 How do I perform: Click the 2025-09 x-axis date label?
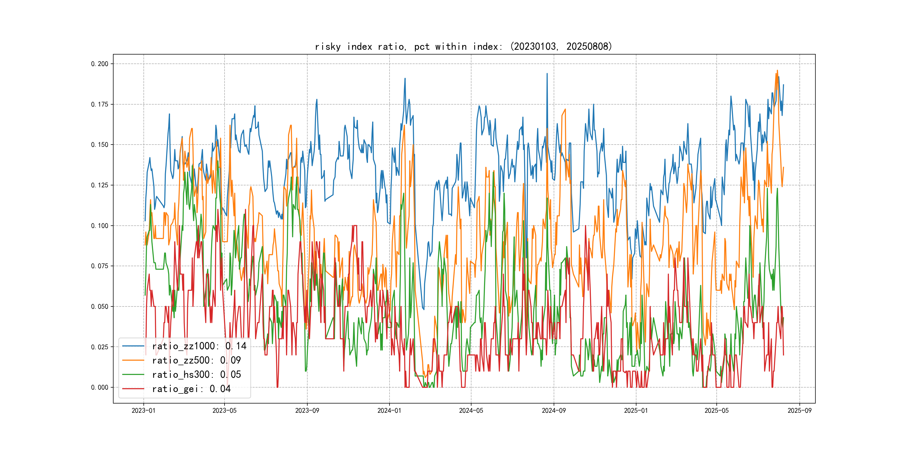point(799,410)
